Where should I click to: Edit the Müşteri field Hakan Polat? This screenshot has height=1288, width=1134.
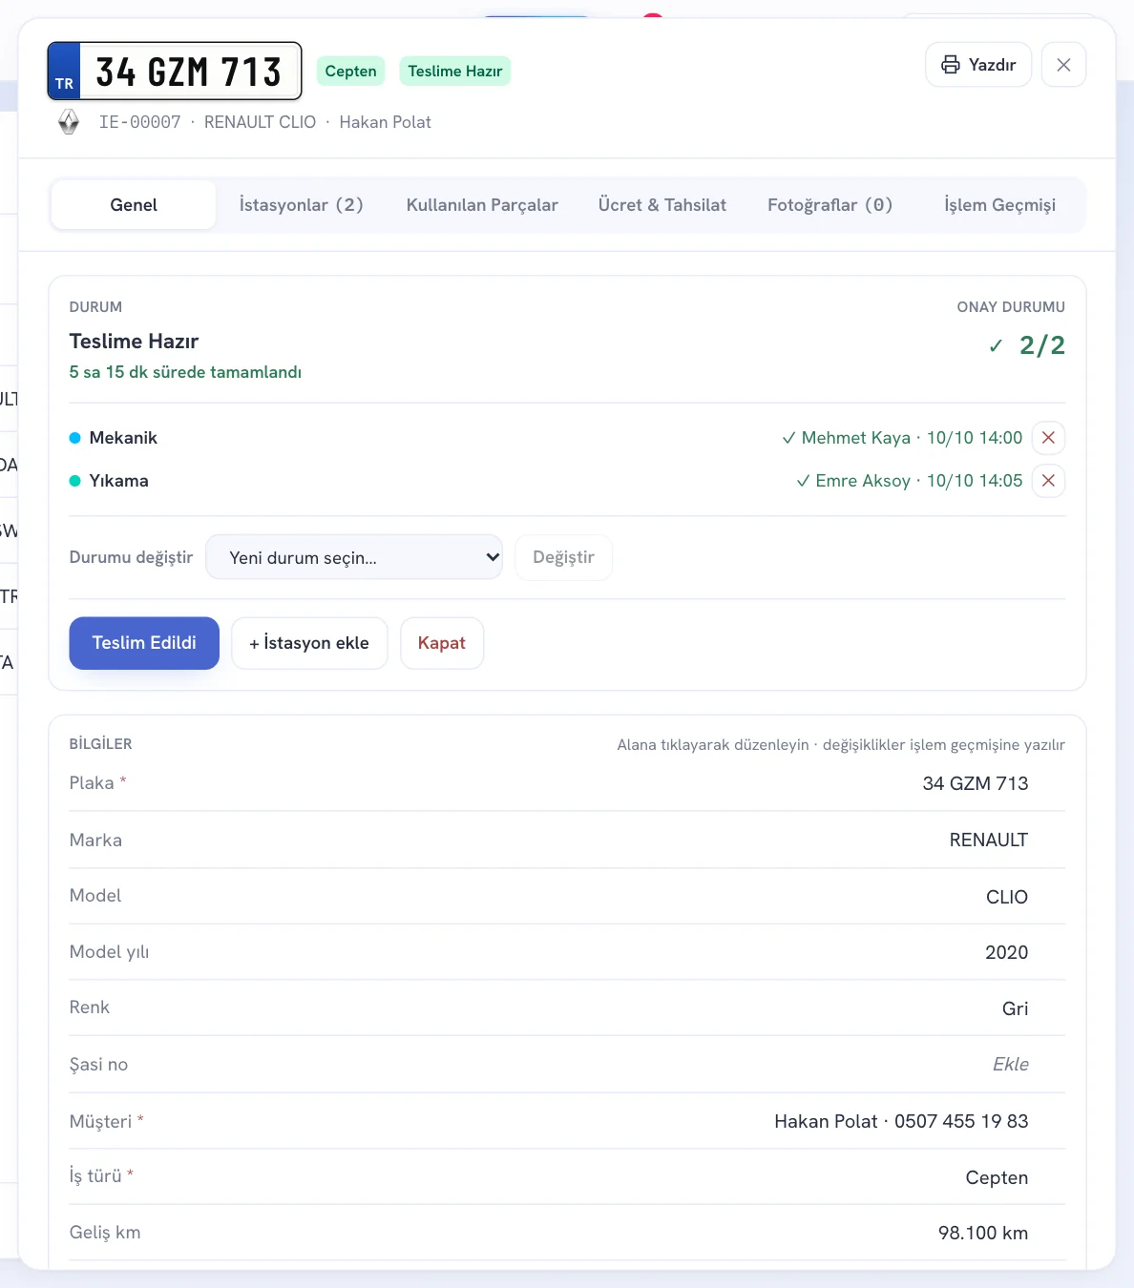[x=901, y=1121]
